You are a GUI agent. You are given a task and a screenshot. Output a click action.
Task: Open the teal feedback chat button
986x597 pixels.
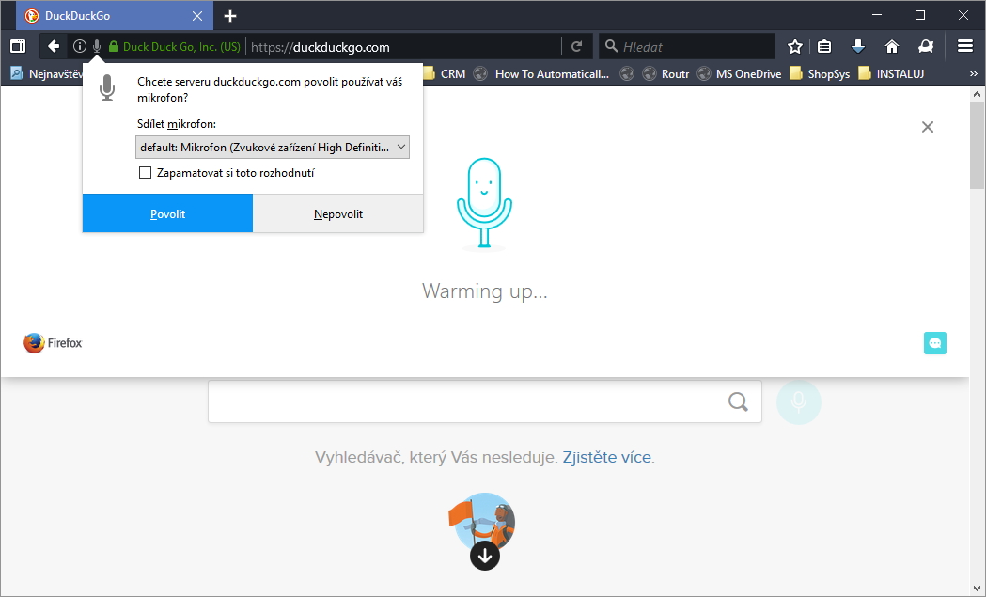935,343
